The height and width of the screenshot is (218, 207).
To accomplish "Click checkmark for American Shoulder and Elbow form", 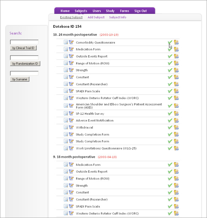I will tap(170, 106).
